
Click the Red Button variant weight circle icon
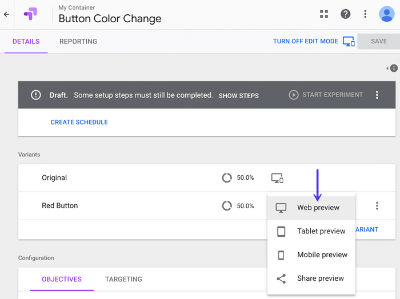click(227, 206)
